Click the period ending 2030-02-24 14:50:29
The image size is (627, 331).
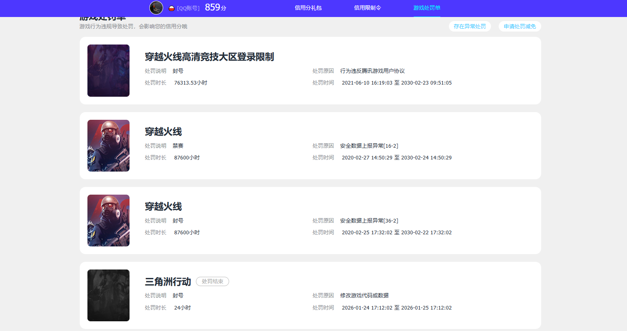(397, 157)
